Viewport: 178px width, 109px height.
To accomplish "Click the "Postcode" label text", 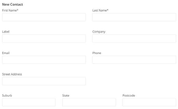I will [129, 96].
